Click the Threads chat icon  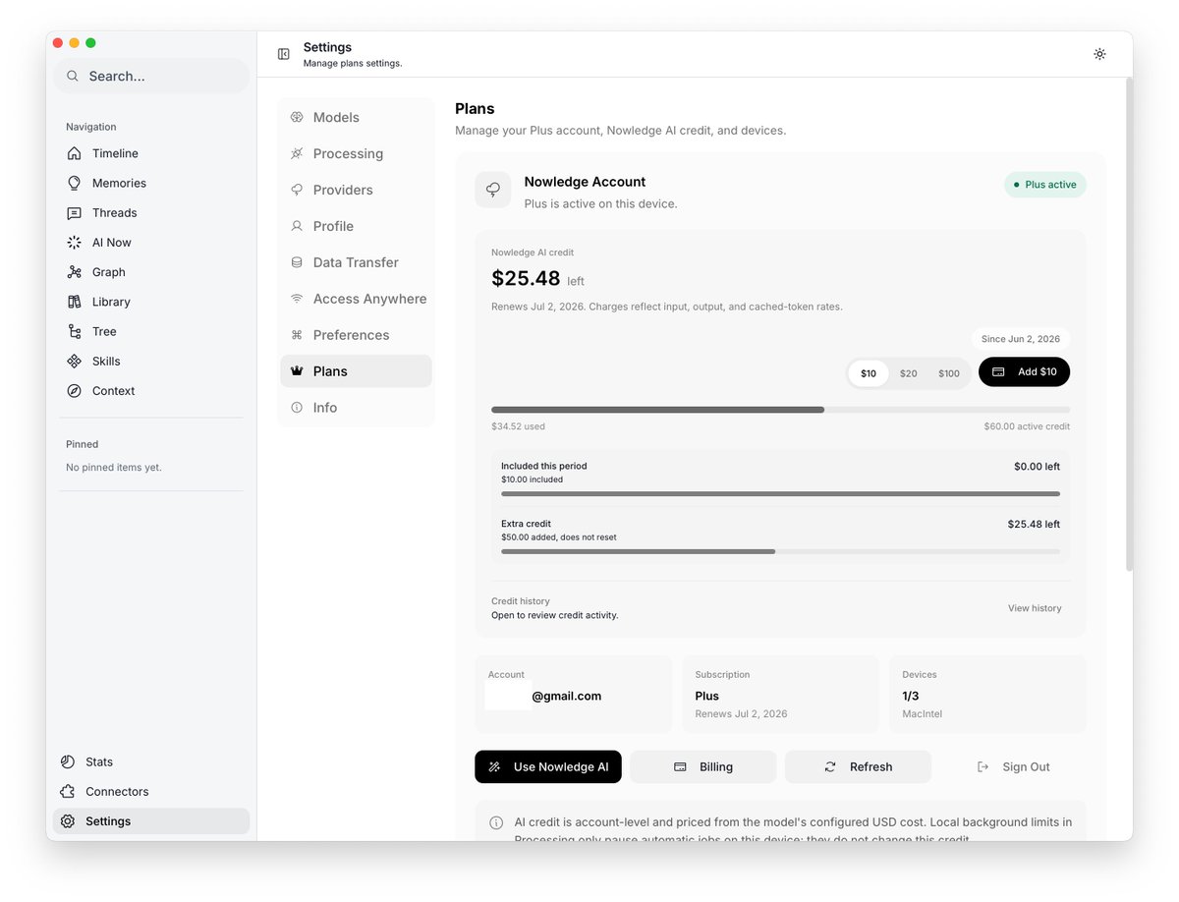[74, 213]
